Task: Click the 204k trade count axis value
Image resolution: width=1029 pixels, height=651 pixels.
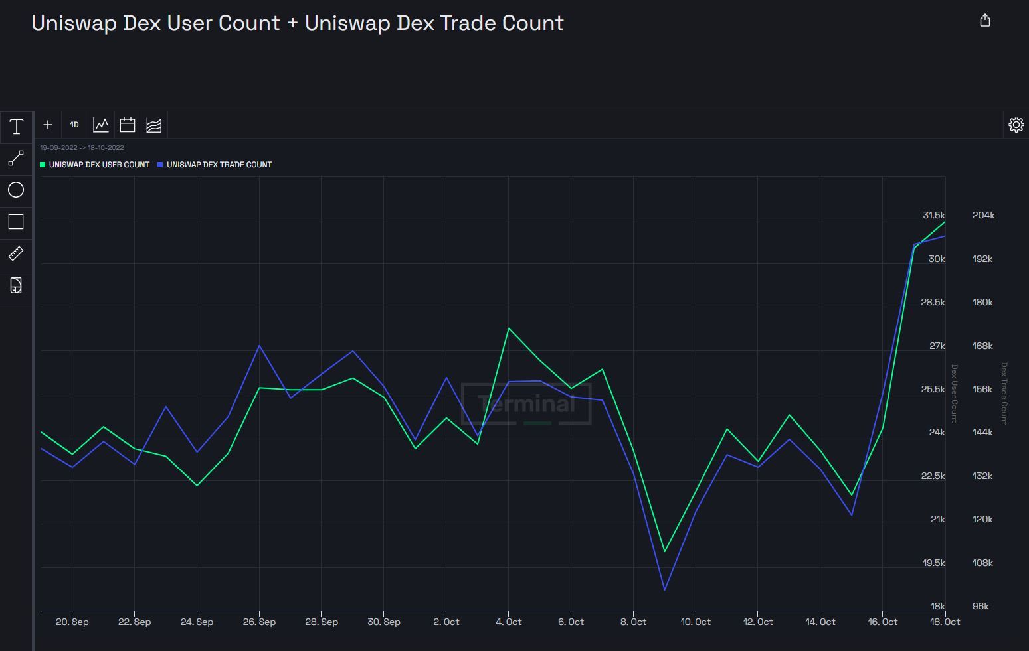Action: coord(983,216)
